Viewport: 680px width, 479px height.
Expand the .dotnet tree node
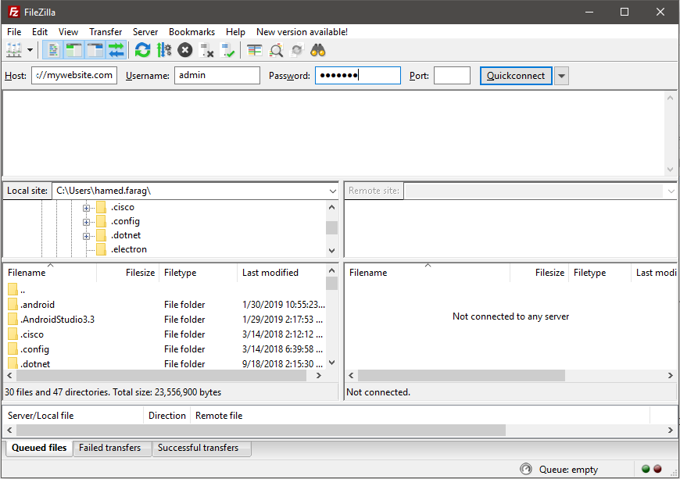tap(86, 236)
